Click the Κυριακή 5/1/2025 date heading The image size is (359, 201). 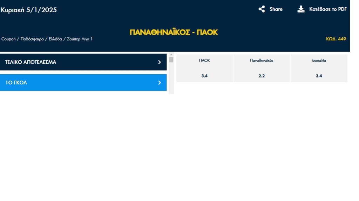tap(29, 10)
